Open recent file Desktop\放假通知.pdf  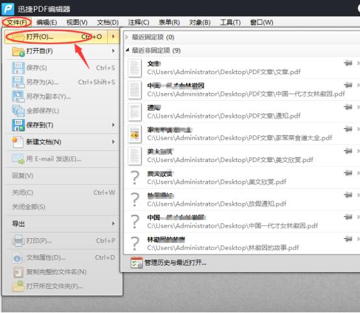tap(242, 199)
